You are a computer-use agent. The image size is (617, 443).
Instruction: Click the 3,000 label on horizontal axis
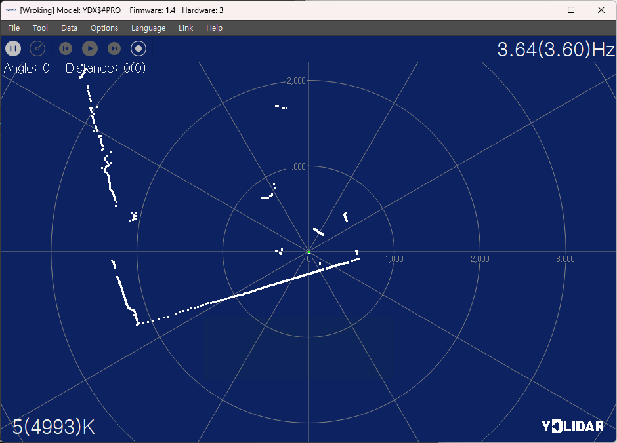[x=565, y=259]
